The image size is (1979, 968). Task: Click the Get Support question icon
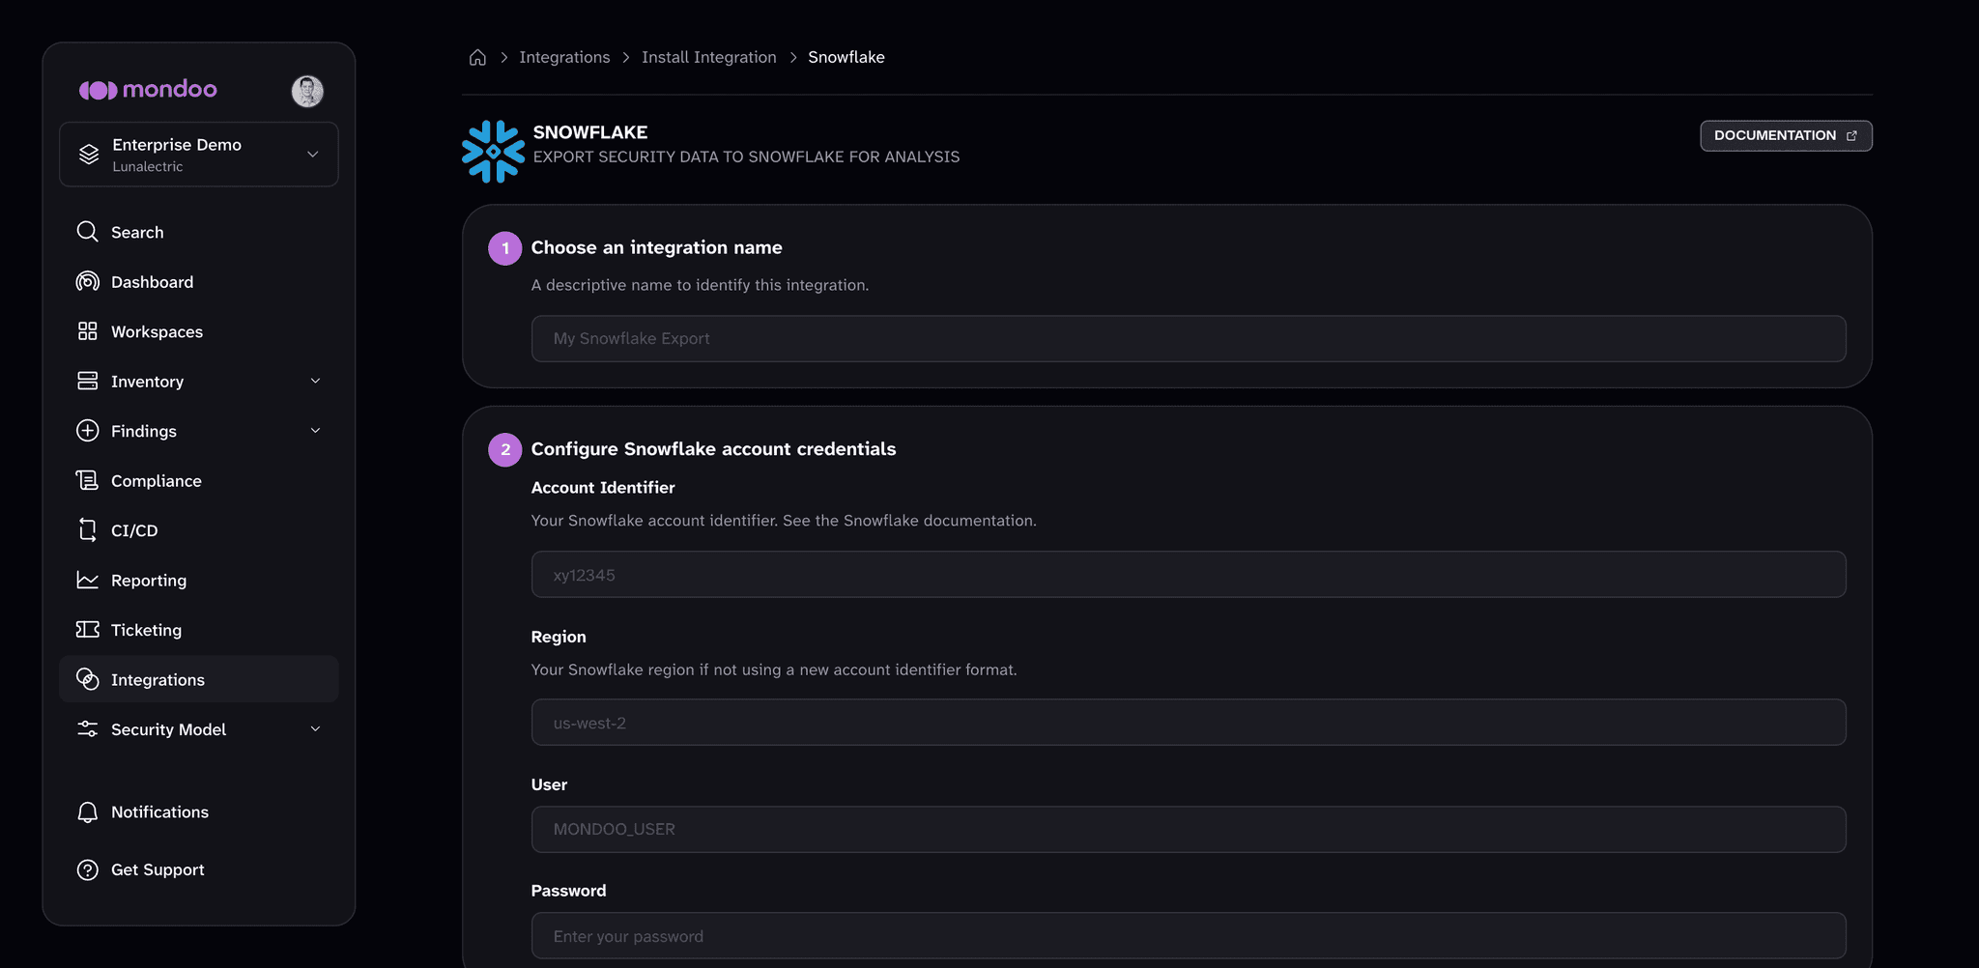click(87, 869)
